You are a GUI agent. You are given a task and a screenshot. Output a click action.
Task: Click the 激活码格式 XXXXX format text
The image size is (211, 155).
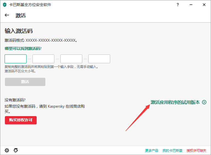[41, 40]
